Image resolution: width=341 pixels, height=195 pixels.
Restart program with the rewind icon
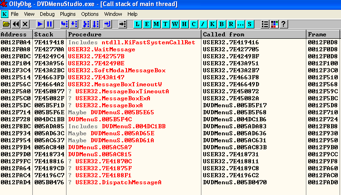[15, 24]
